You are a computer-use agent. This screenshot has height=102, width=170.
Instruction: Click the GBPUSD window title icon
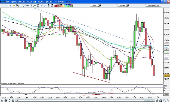[x=1, y=2]
